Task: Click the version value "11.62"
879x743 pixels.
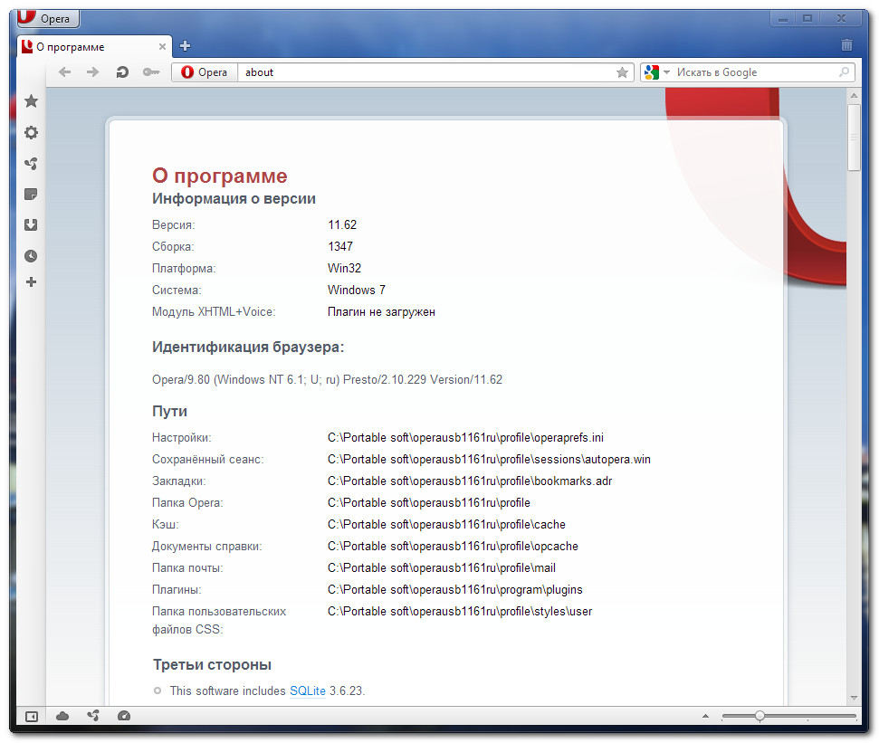Action: pyautogui.click(x=342, y=224)
